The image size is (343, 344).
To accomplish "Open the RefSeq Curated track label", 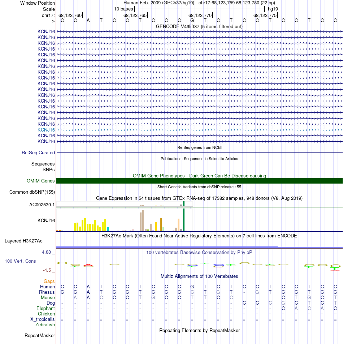I will tap(38, 153).
